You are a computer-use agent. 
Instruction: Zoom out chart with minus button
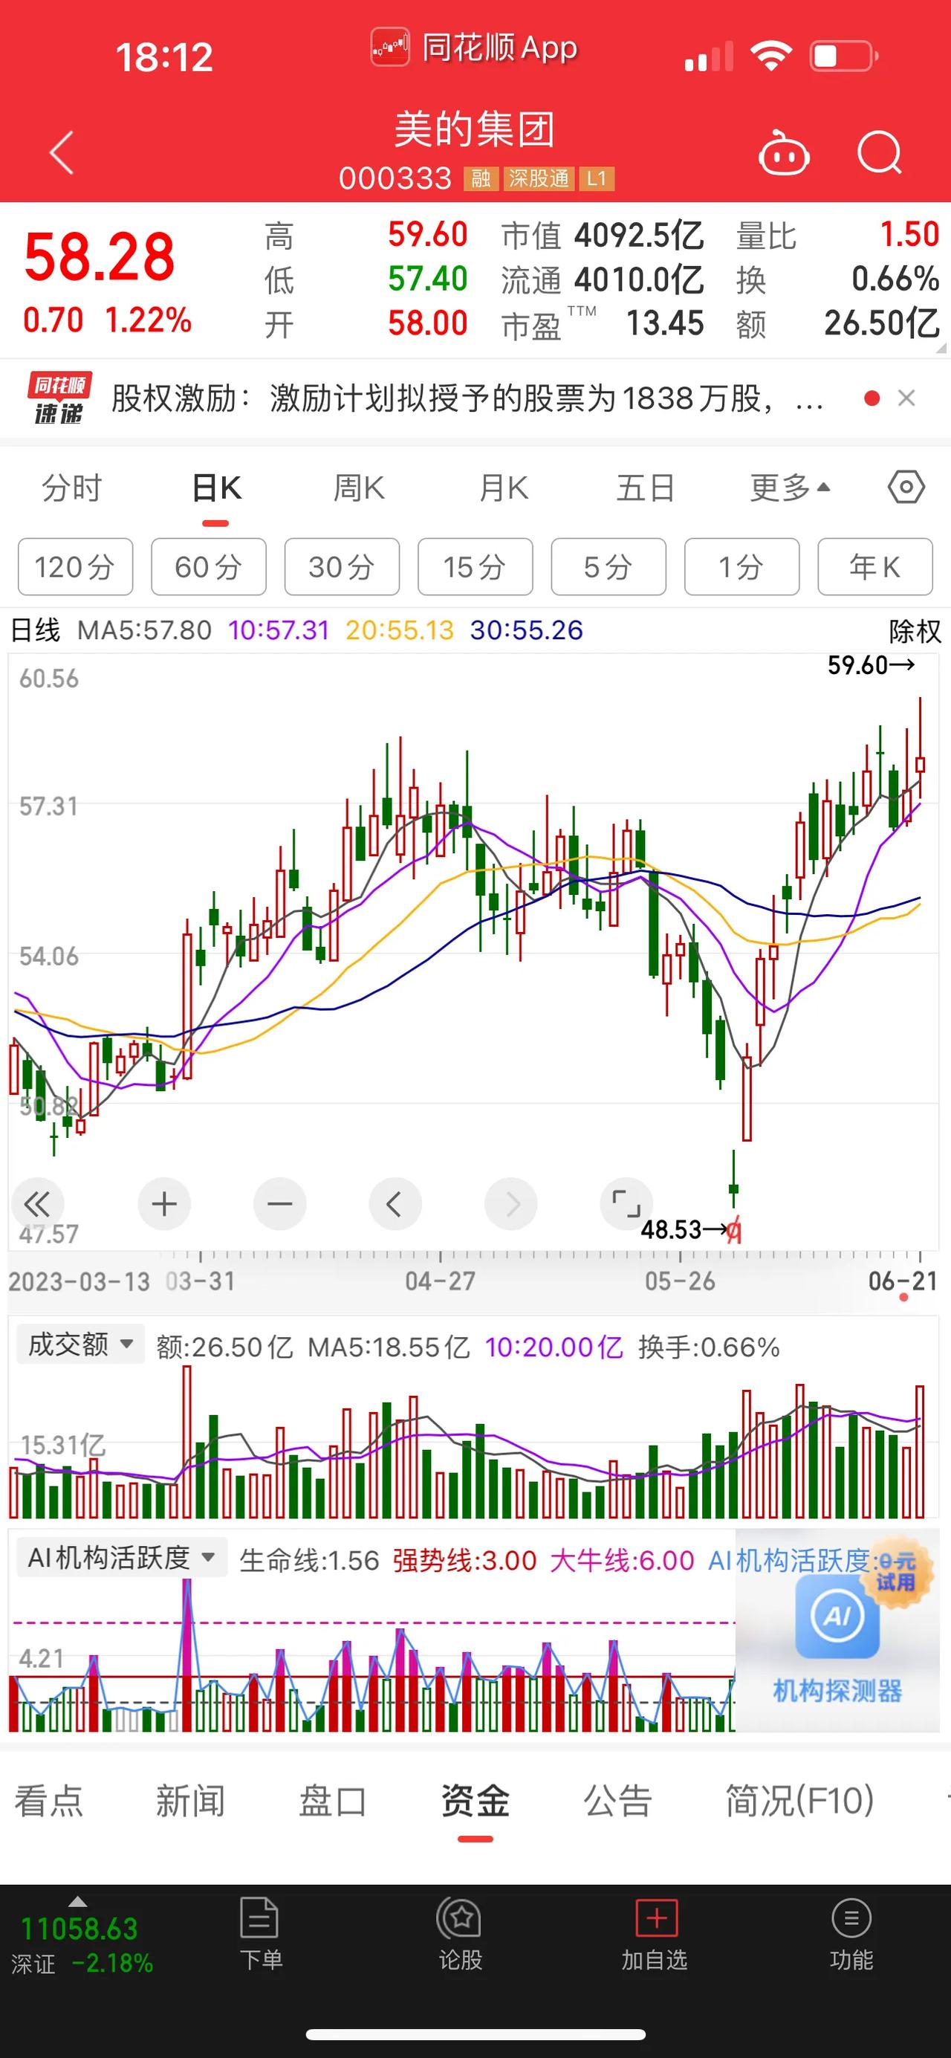click(279, 1203)
